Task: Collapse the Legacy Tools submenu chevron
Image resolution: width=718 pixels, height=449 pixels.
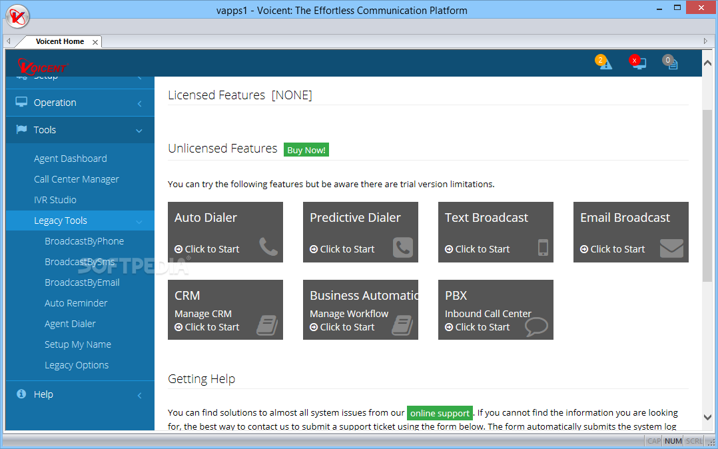Action: 139,223
